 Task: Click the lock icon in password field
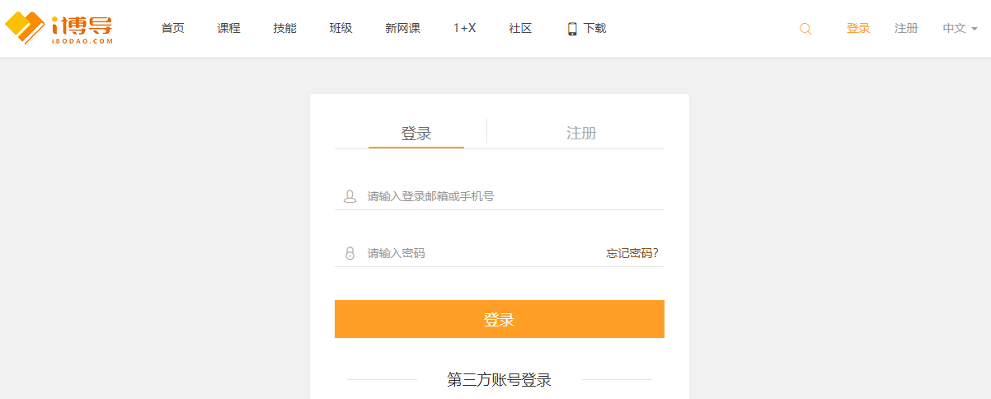(350, 253)
